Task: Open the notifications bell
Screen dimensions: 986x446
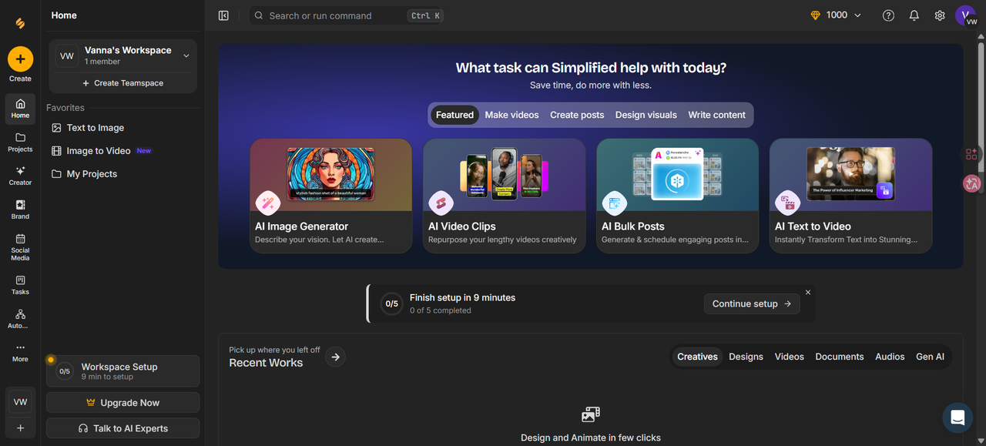Action: point(914,15)
